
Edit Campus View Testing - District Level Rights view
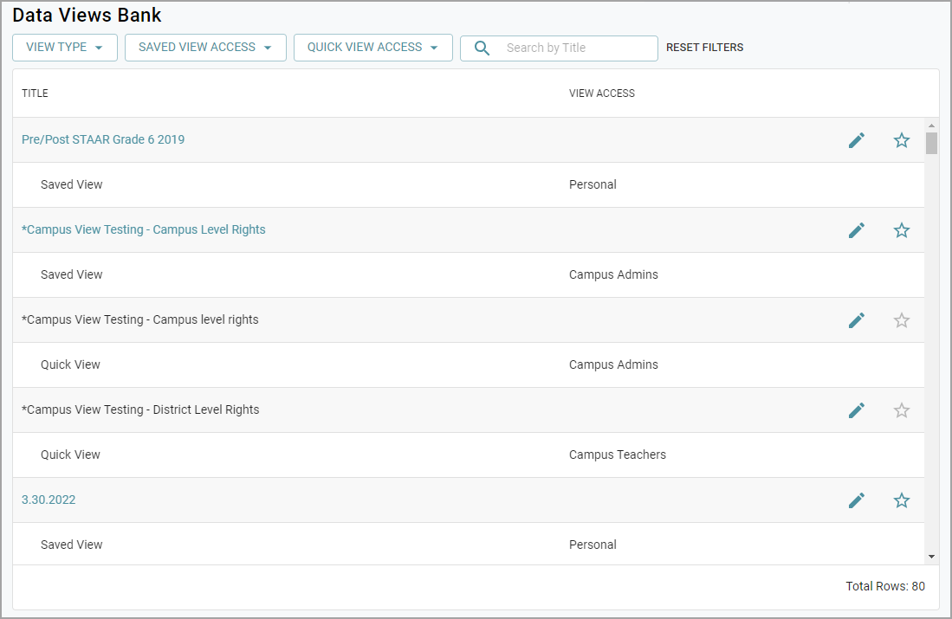click(857, 410)
